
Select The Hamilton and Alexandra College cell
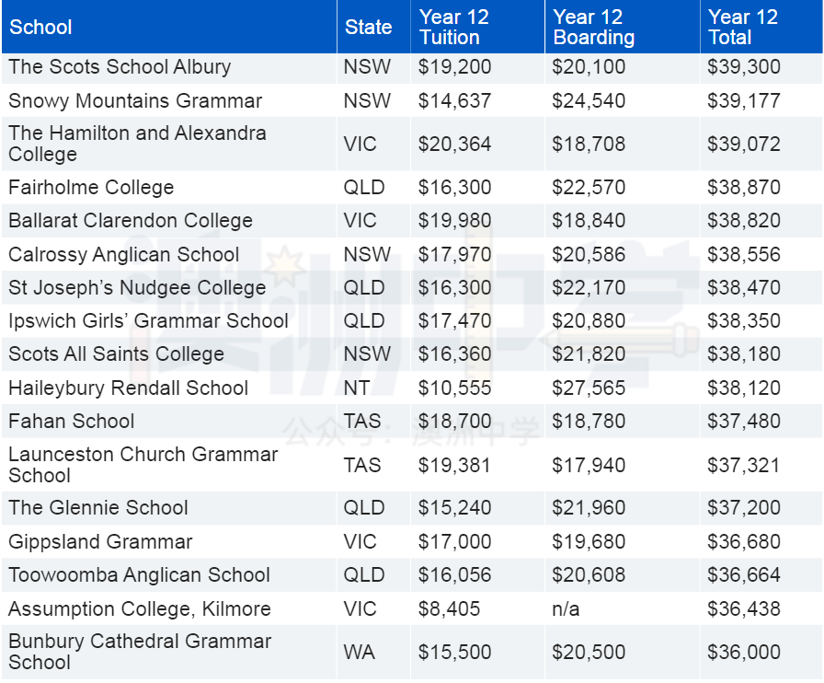click(137, 144)
